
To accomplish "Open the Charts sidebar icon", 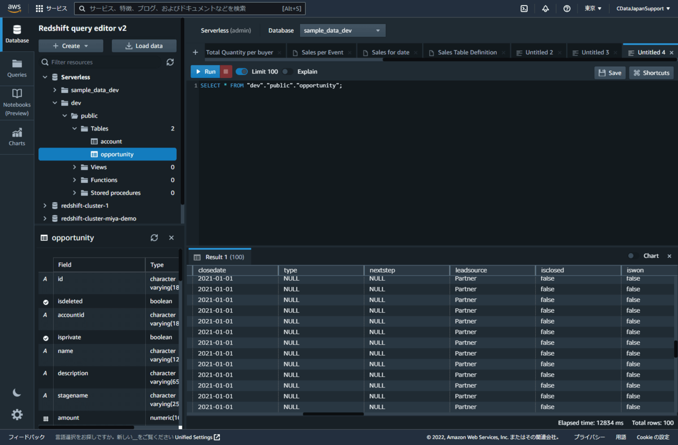I will 17,136.
